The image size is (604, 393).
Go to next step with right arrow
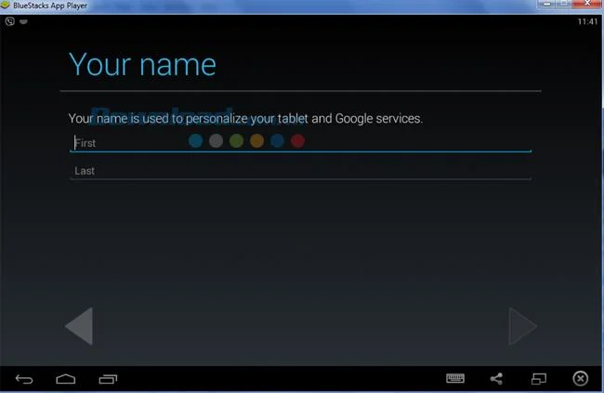point(522,326)
